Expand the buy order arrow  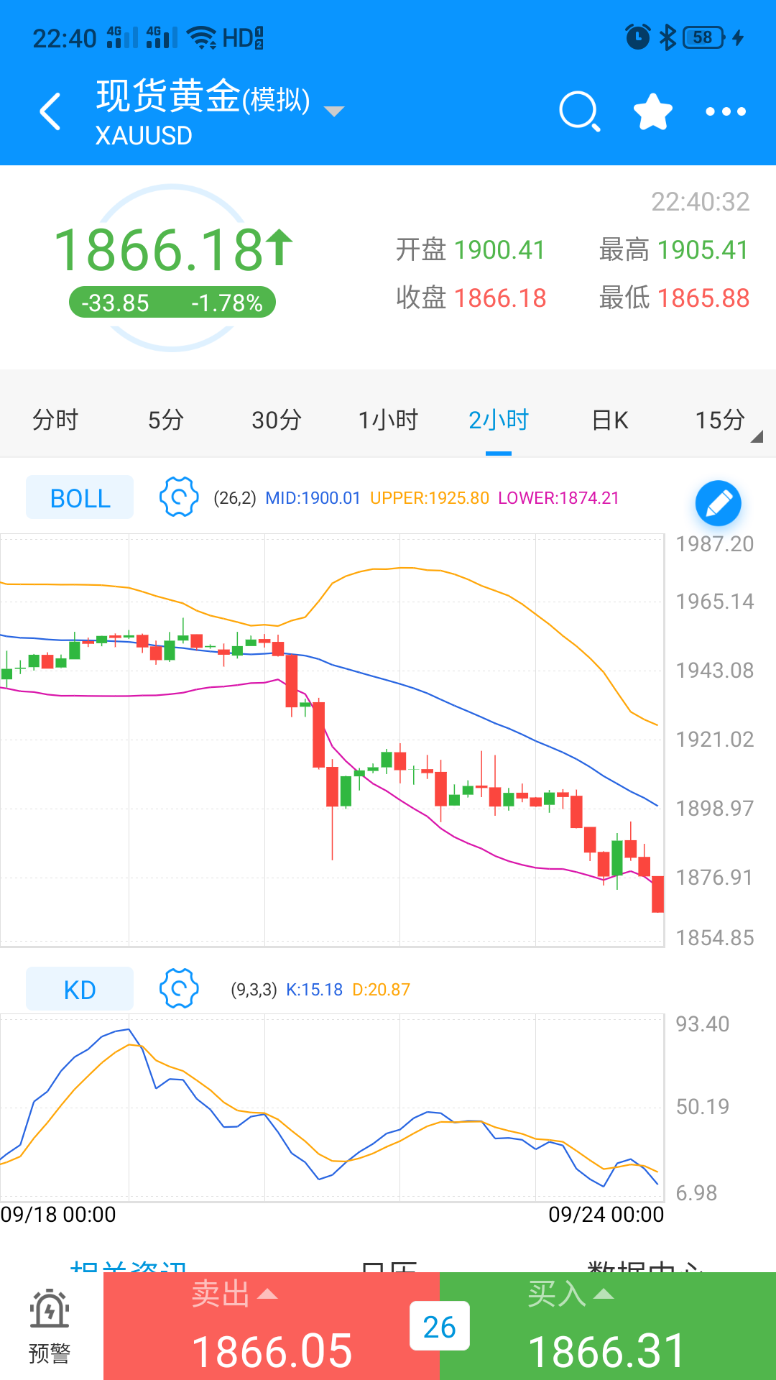(604, 1294)
